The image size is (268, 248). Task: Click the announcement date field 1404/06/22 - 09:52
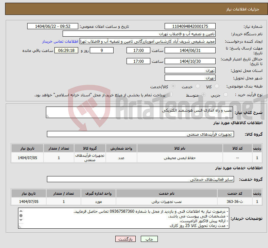(x=53, y=26)
